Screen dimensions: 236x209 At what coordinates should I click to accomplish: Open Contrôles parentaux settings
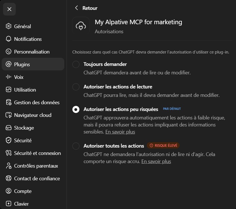(x=33, y=166)
